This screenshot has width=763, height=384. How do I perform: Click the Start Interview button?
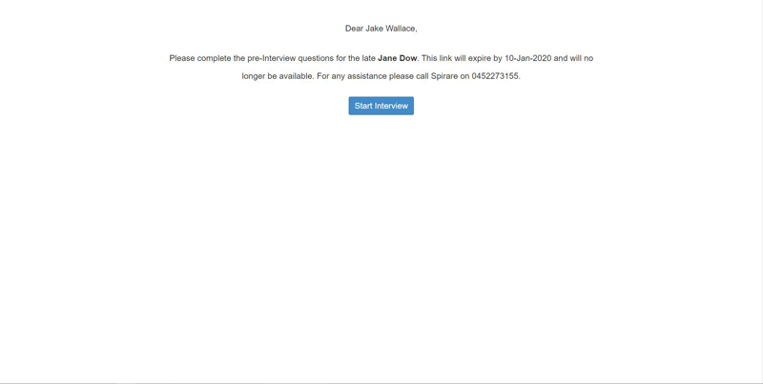381,106
